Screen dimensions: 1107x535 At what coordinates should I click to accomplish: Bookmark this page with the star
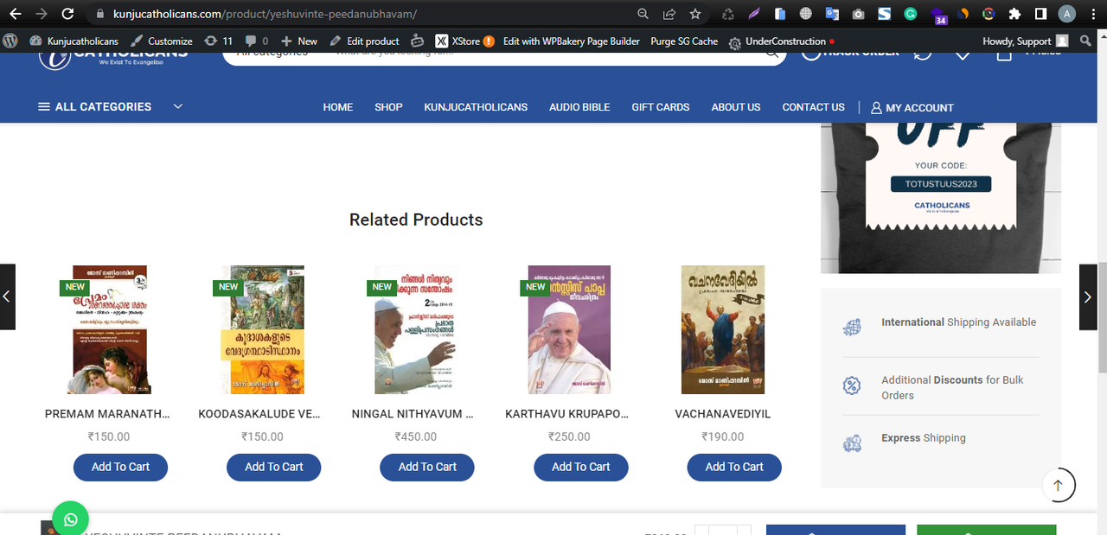695,14
